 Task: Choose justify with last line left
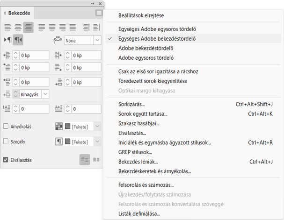pos(42,27)
